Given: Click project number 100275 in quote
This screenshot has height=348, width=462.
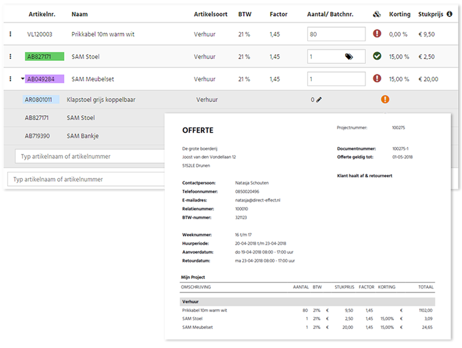Looking at the screenshot, I should [x=398, y=128].
